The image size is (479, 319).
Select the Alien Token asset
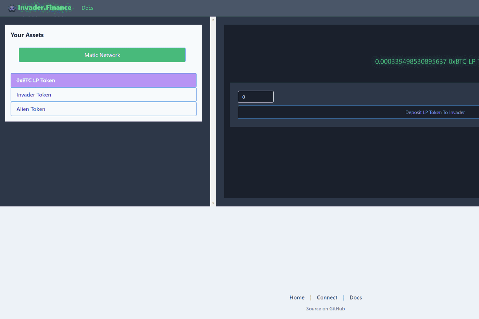click(x=103, y=109)
